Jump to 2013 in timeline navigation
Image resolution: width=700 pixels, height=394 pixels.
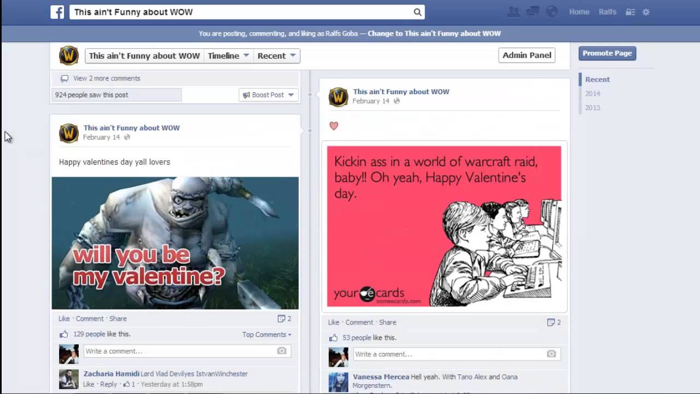point(592,108)
